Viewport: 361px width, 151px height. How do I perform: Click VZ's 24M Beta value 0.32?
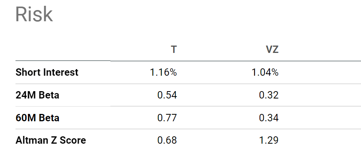pos(269,95)
